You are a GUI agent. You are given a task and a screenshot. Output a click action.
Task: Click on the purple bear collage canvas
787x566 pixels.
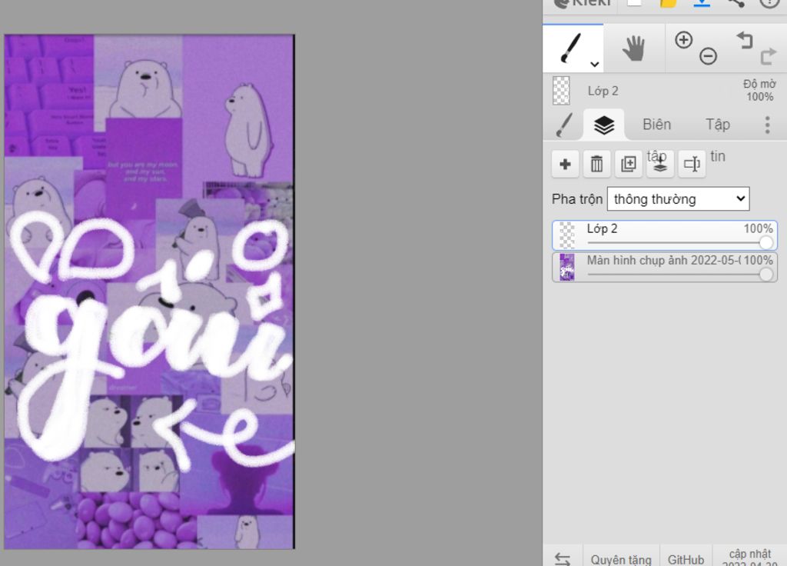click(x=150, y=291)
